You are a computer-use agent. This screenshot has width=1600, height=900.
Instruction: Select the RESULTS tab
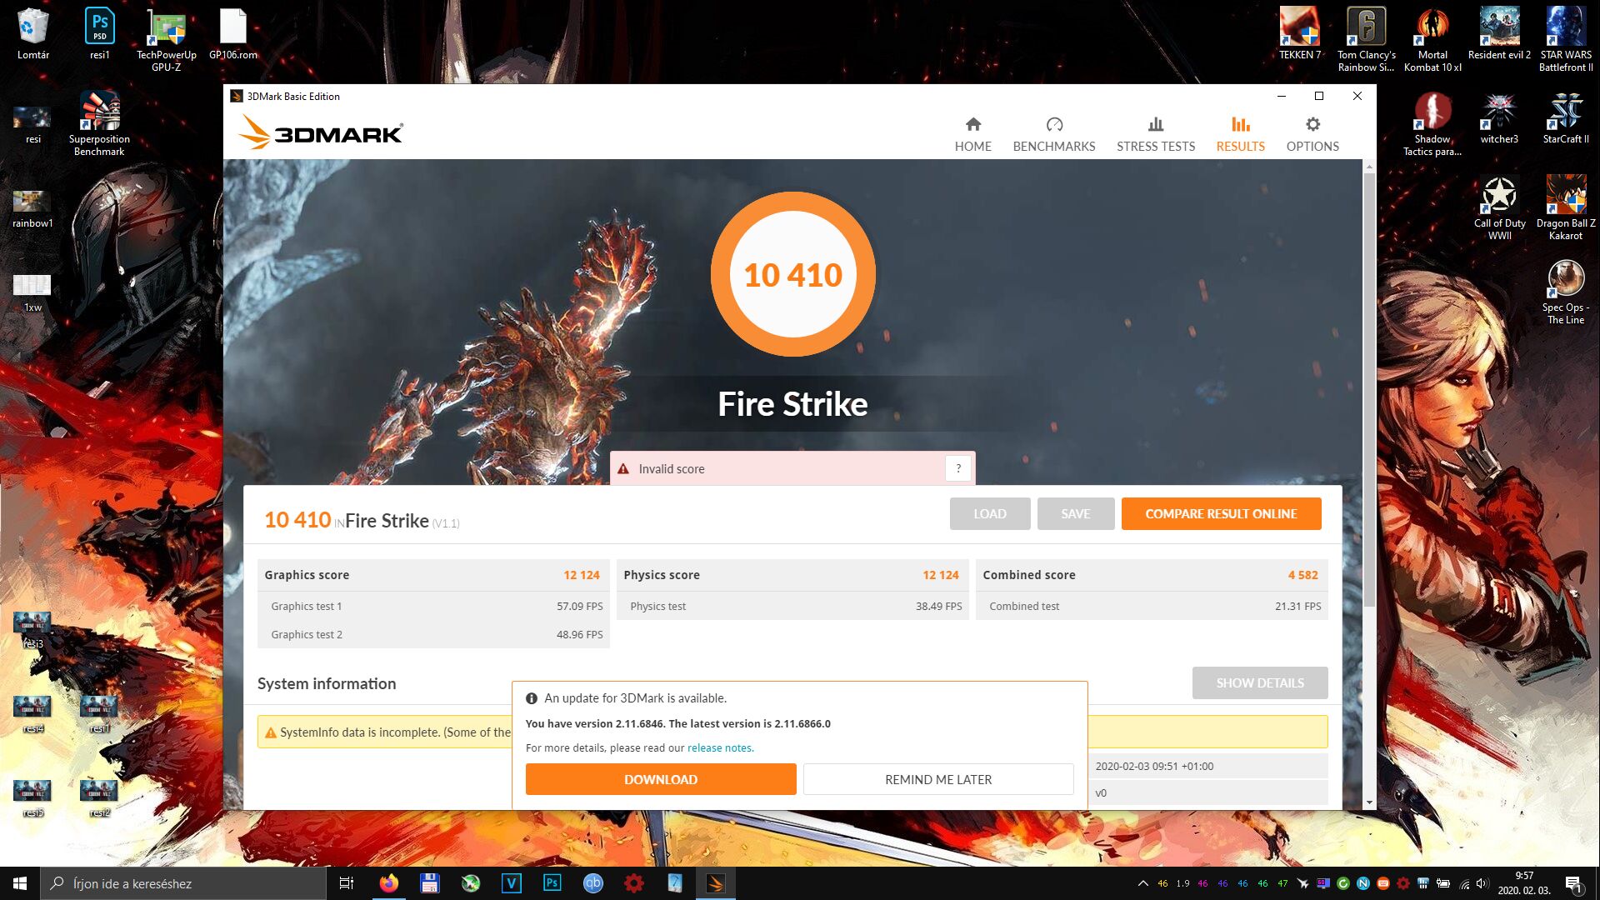(1240, 134)
